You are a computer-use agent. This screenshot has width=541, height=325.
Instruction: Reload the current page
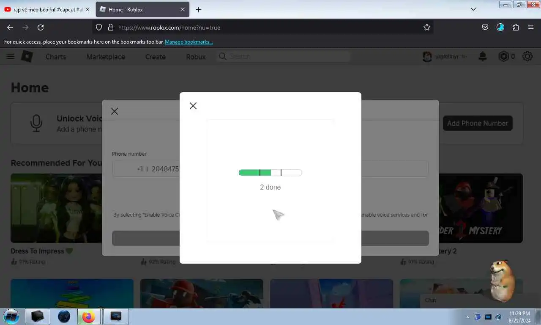click(41, 27)
